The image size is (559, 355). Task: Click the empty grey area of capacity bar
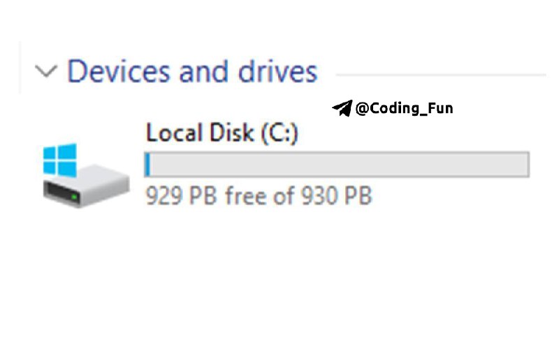(339, 165)
